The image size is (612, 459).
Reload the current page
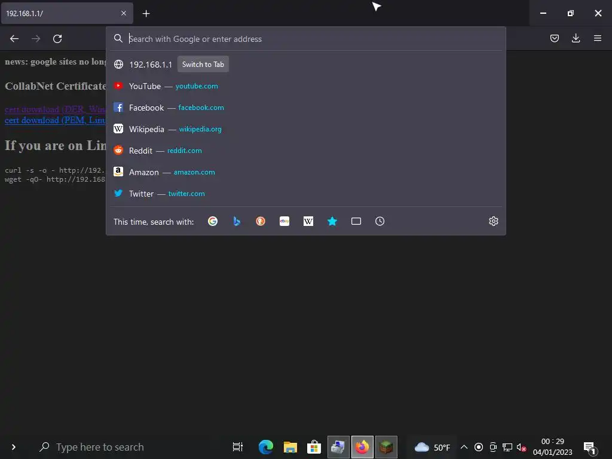pyautogui.click(x=57, y=39)
